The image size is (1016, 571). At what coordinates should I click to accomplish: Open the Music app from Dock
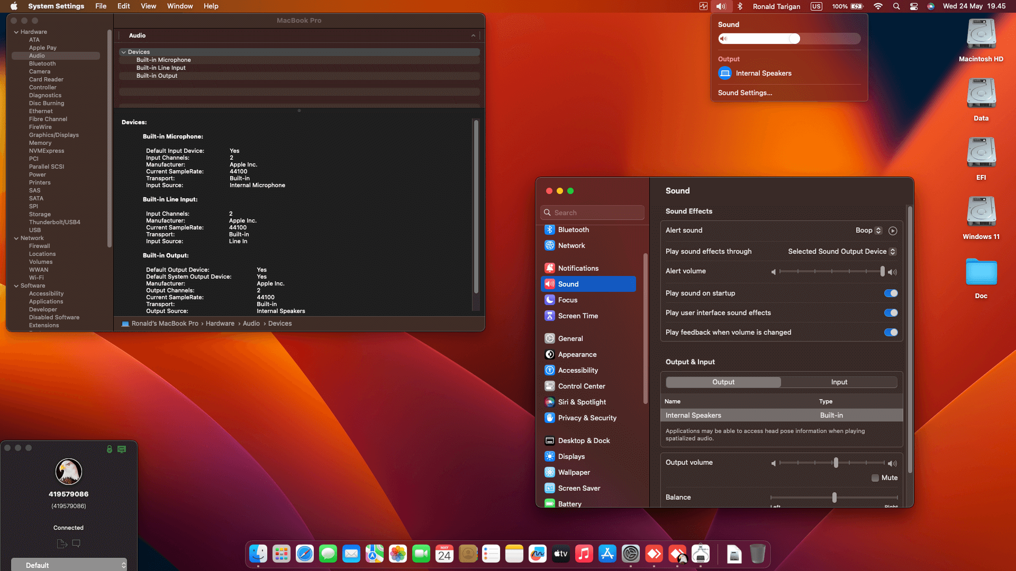(584, 554)
